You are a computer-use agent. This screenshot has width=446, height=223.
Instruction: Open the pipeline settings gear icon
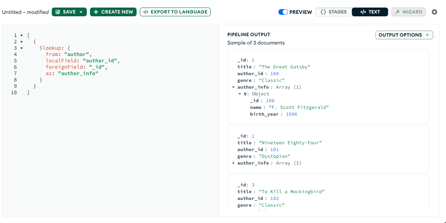(434, 12)
